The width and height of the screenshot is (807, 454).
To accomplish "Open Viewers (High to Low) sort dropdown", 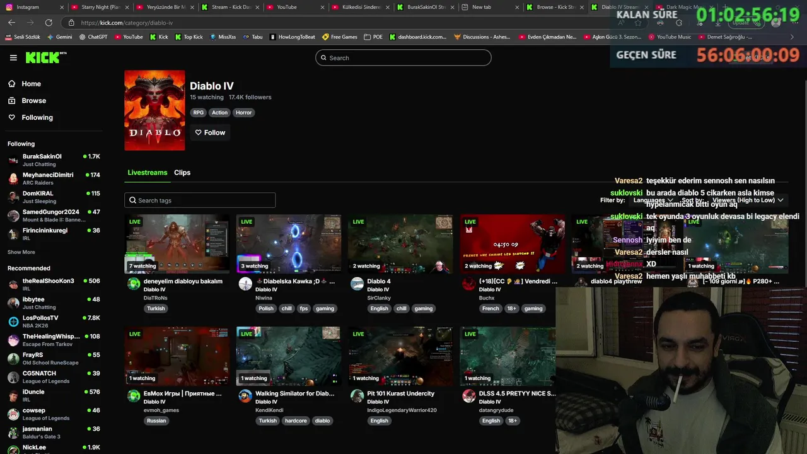I will pos(748,200).
